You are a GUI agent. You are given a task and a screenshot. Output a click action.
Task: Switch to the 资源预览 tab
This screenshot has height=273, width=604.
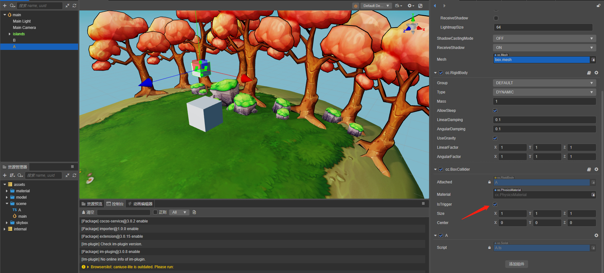pyautogui.click(x=92, y=204)
